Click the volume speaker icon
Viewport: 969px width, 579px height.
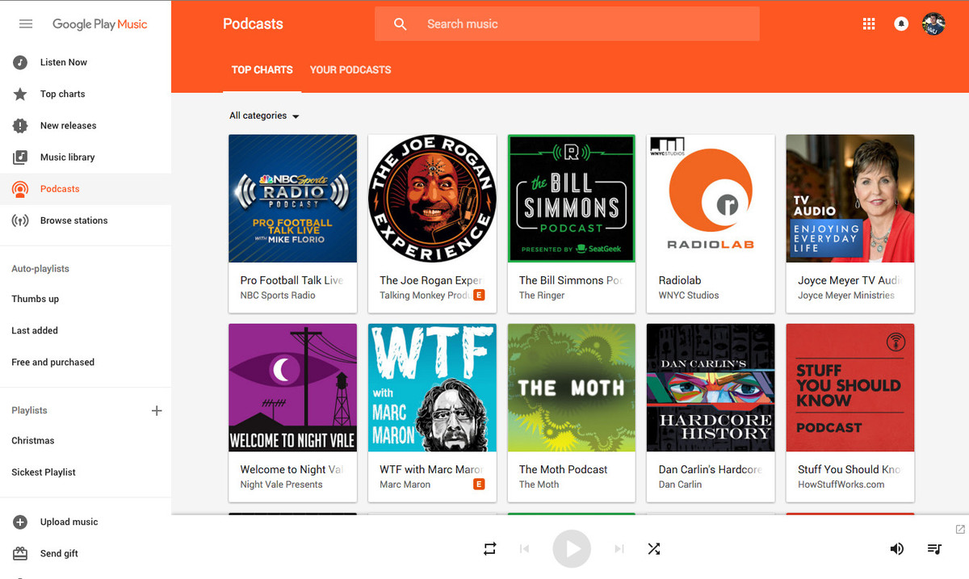(896, 549)
